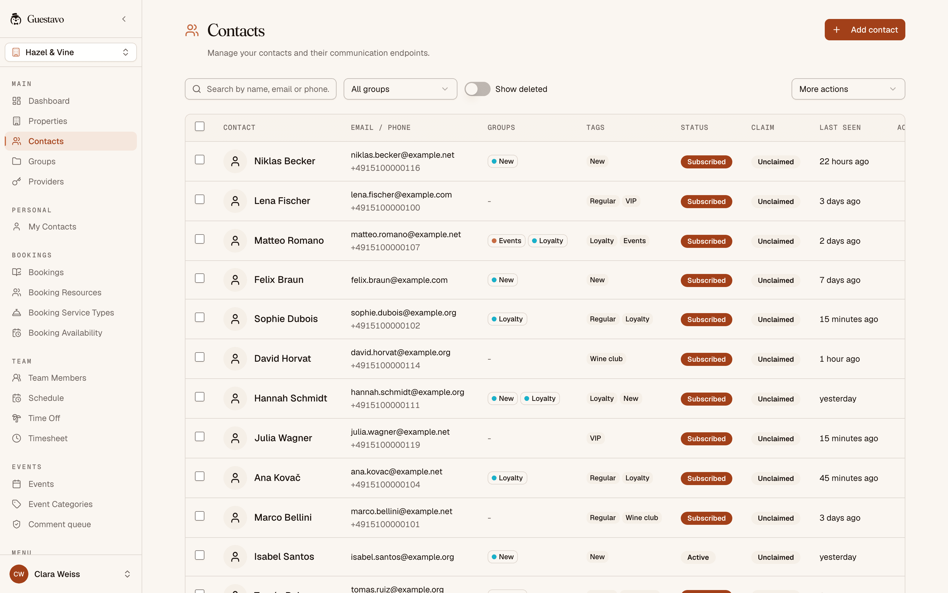Collapse the sidebar with the chevron icon
Image resolution: width=948 pixels, height=593 pixels.
click(x=124, y=19)
